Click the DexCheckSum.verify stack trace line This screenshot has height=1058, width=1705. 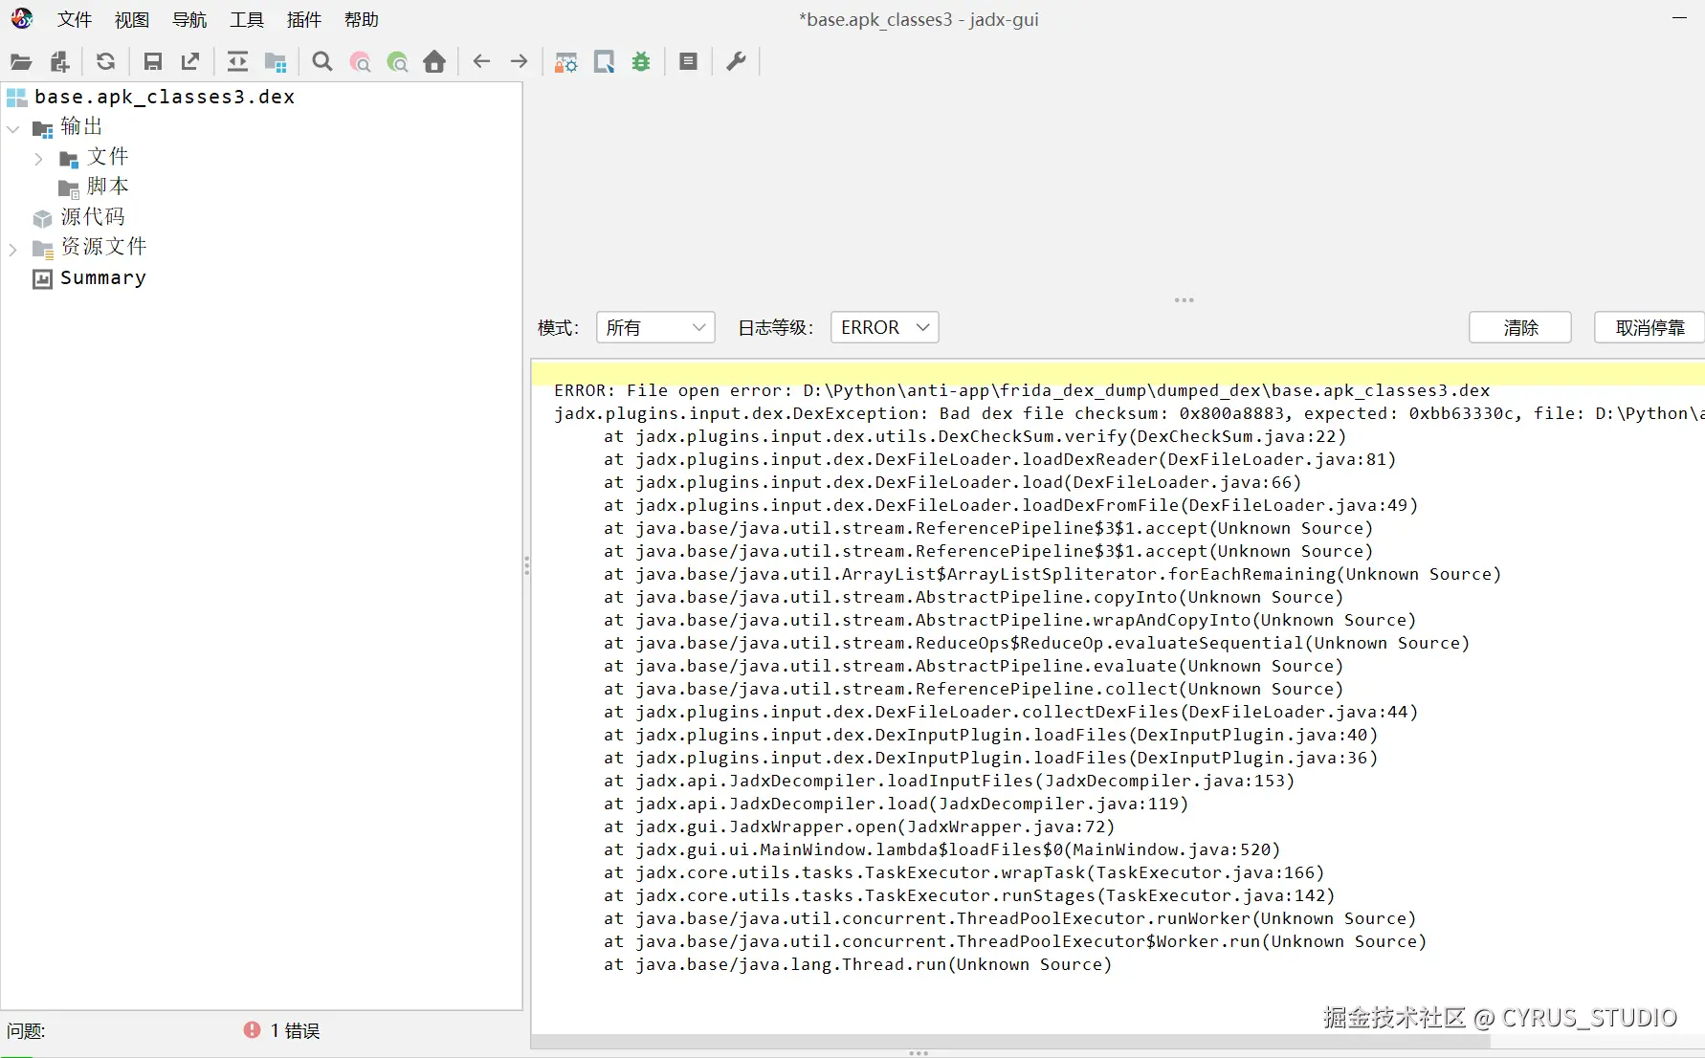975,436
